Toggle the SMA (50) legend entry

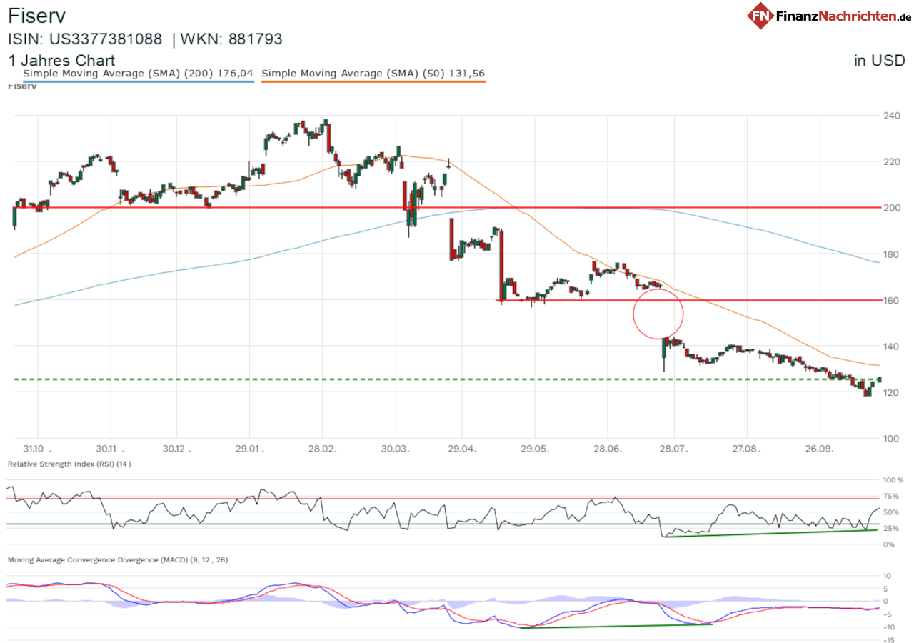(373, 73)
